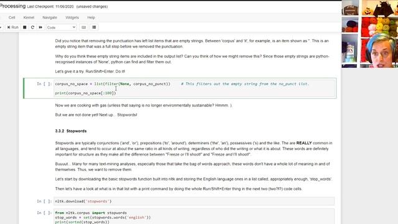Open the Widgets menu
Viewport: 398px width, 224px height.
click(x=72, y=17)
